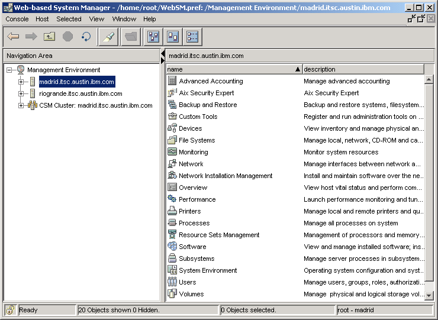The height and width of the screenshot is (320, 438).
Task: Collapse the contents pane using the right-pointing divider arrow
Action: [163, 60]
